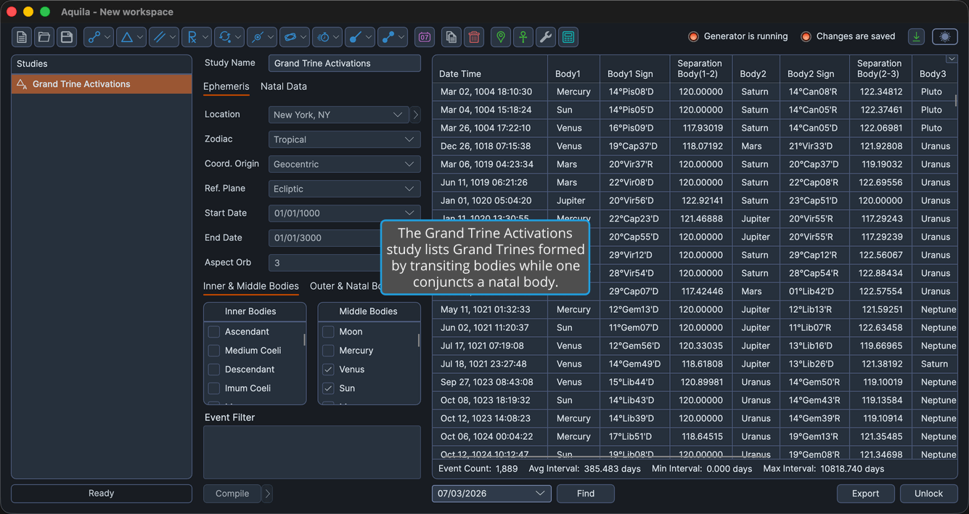This screenshot has height=514, width=969.
Task: Select the row dated Mar 02, 1004 18:10:30
Action: 695,92
